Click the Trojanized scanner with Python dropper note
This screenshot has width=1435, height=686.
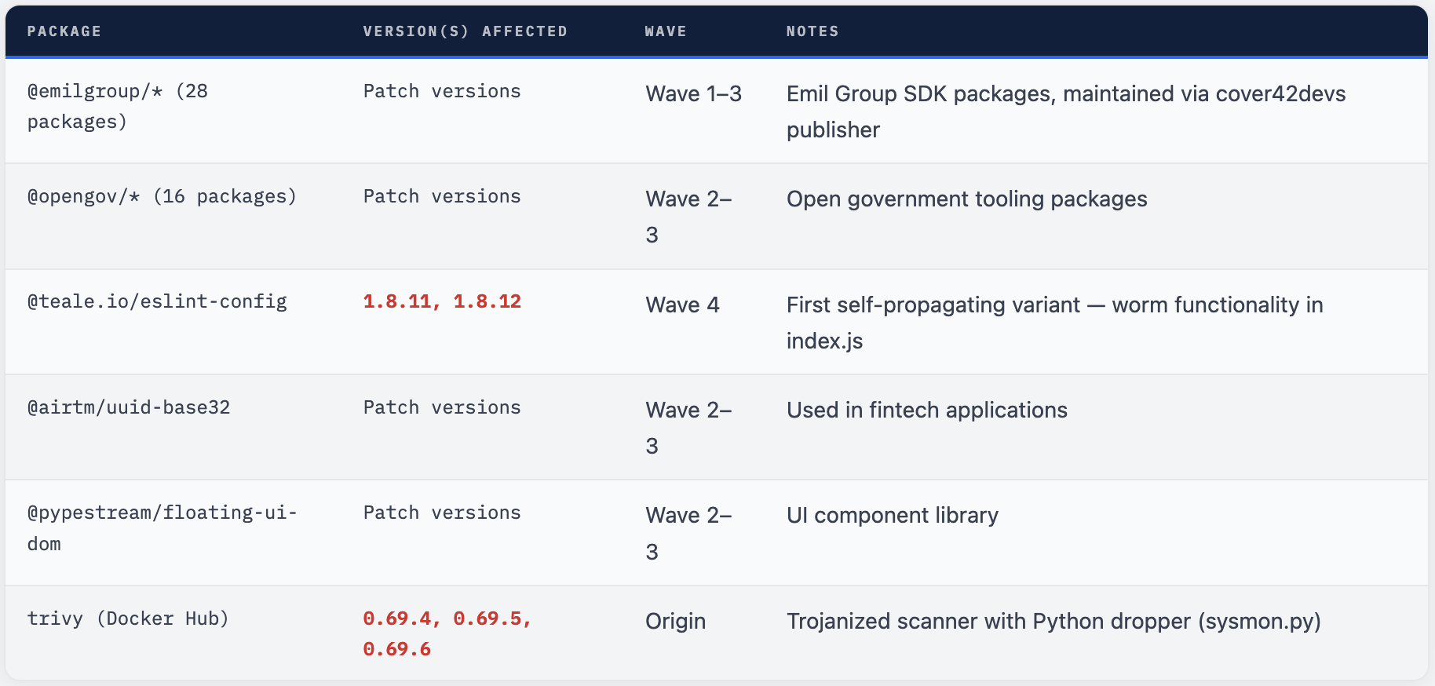coord(1053,622)
